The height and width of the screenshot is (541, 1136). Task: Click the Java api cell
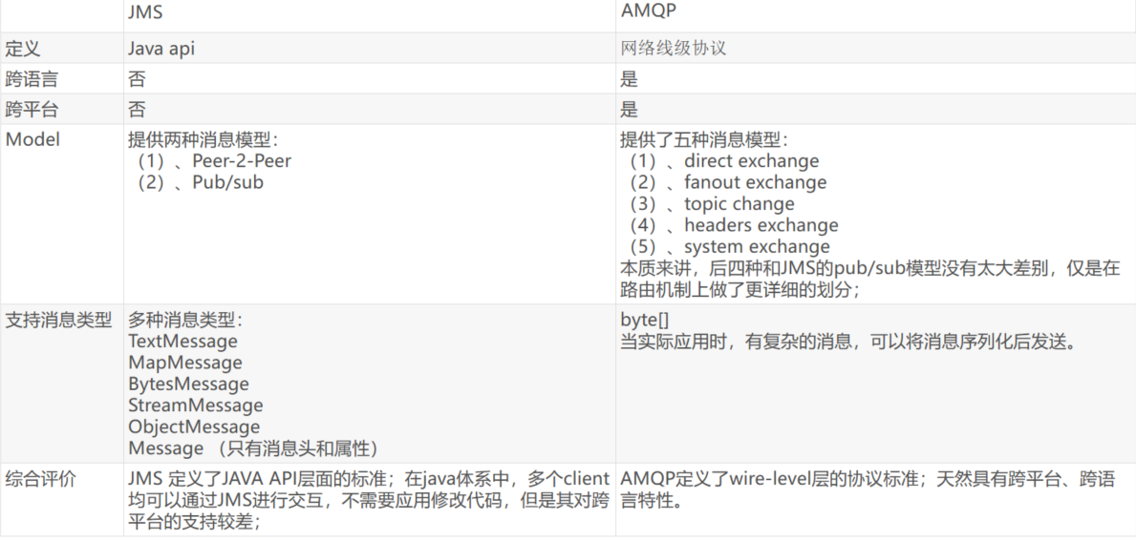click(x=161, y=49)
